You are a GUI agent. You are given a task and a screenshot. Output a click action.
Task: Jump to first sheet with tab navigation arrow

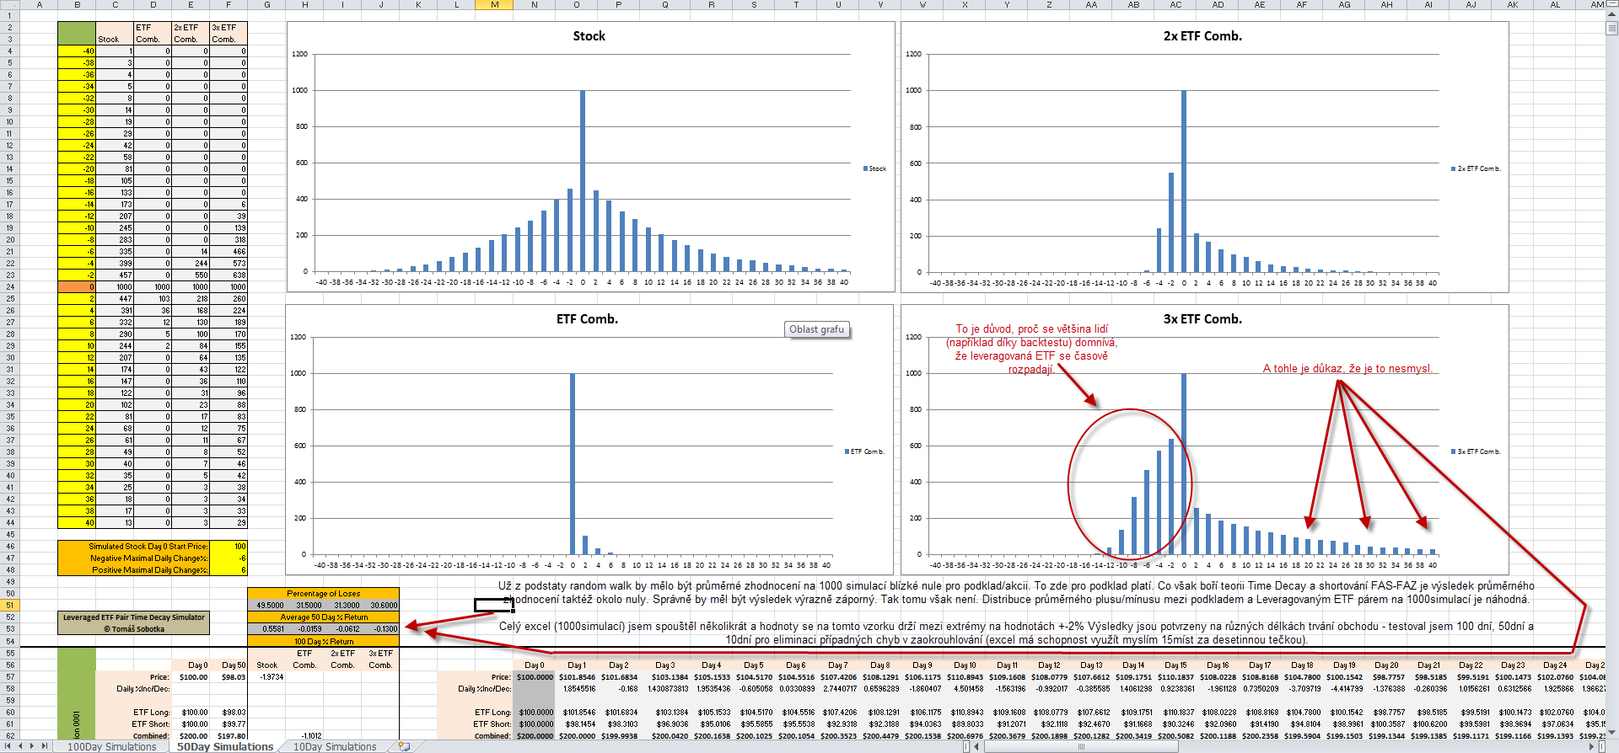pyautogui.click(x=7, y=746)
